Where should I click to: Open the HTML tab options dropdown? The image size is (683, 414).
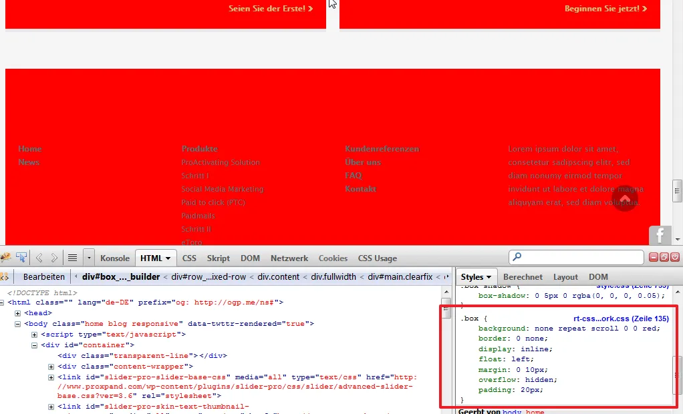click(x=168, y=258)
